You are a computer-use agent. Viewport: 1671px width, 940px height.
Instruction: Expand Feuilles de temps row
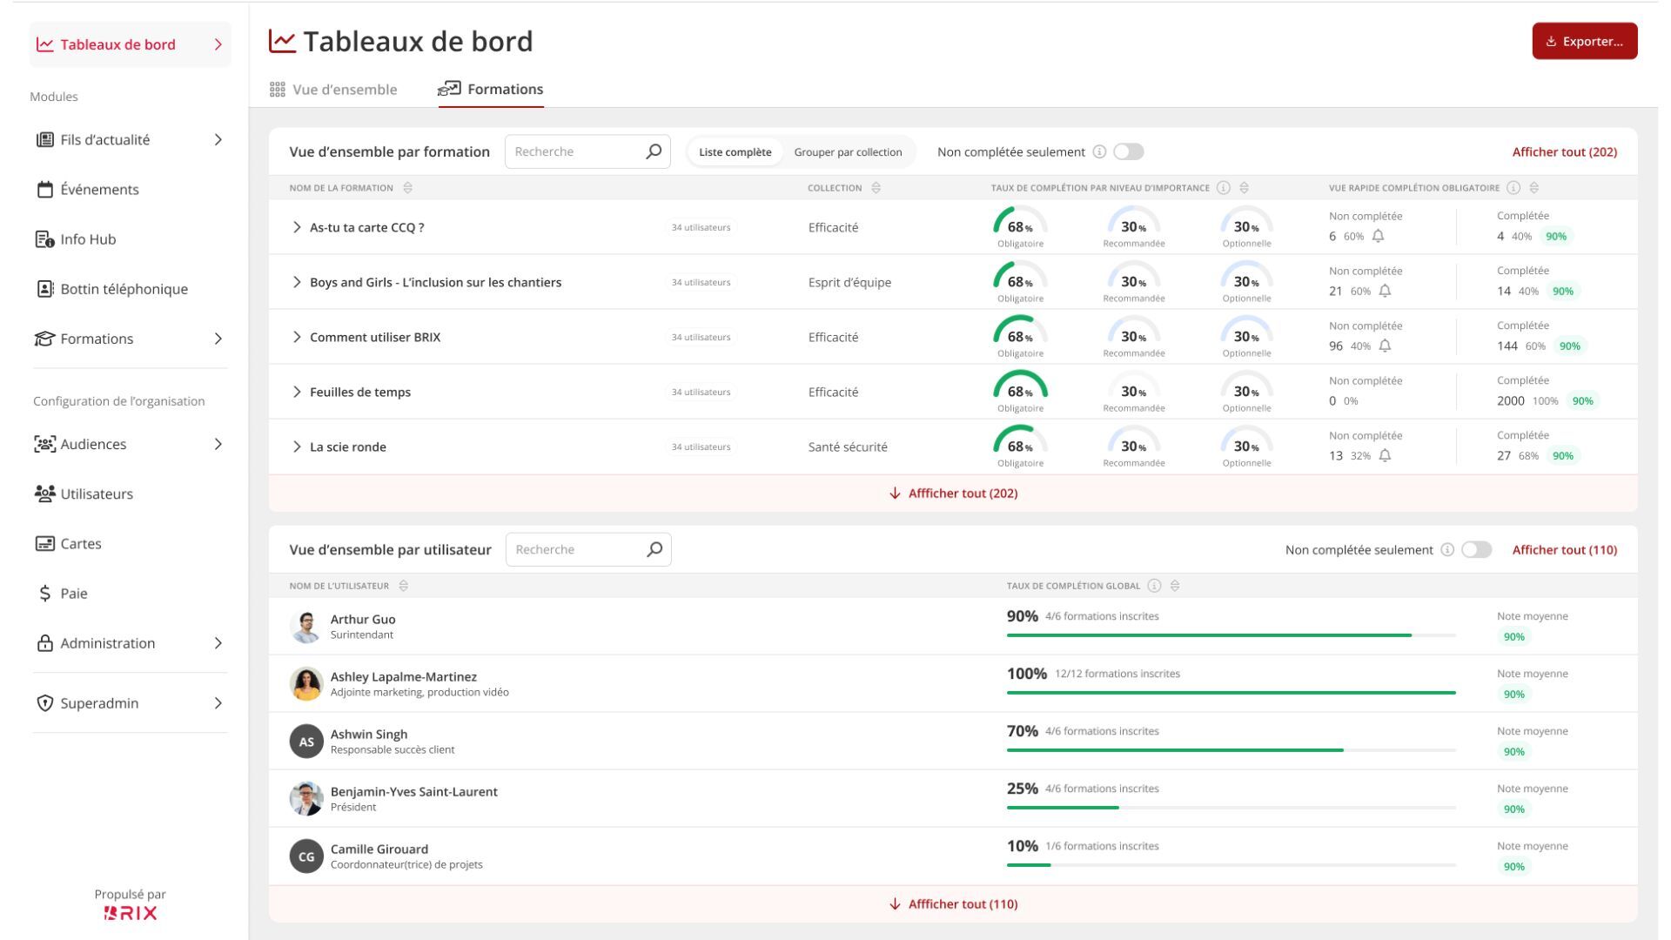297,392
